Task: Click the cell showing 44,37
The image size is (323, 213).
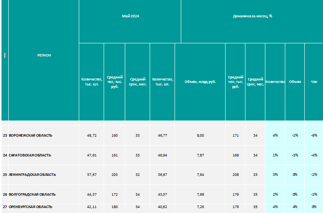Action: (92, 194)
